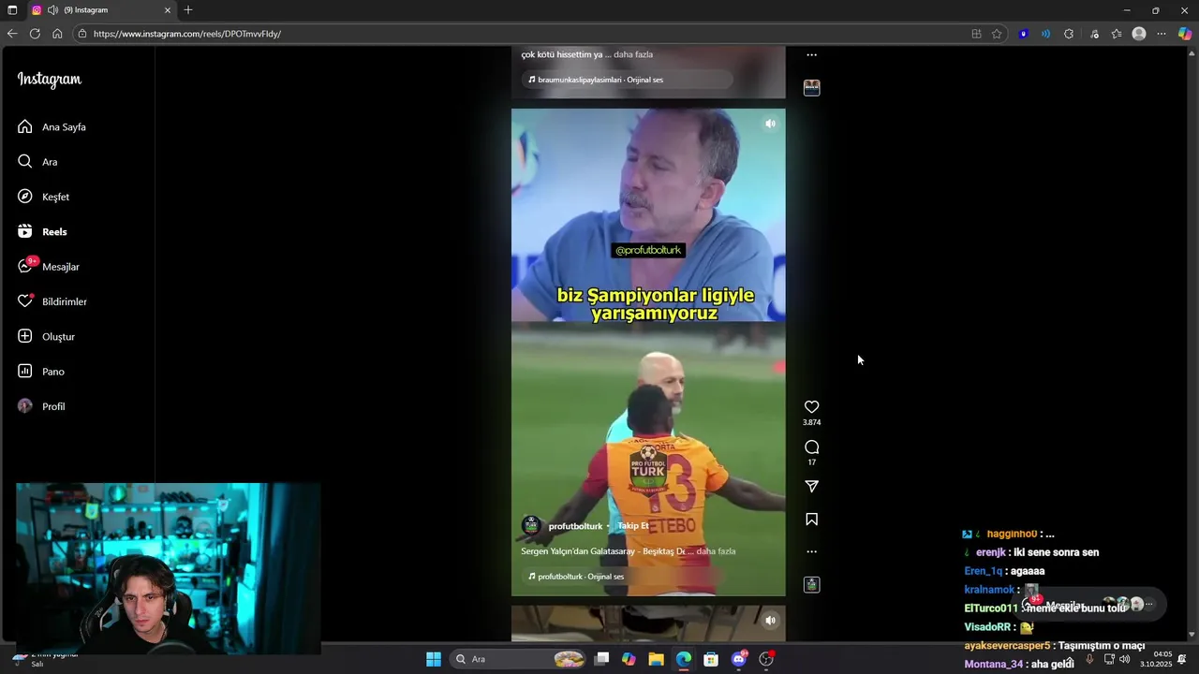Like the profutbolturk reel

click(x=811, y=407)
